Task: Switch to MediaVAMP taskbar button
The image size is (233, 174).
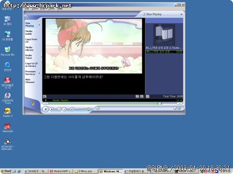Action: (x=61, y=171)
